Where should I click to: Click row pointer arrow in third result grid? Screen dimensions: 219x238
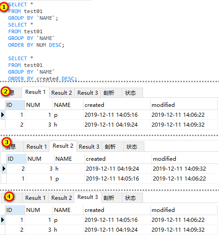click(3, 220)
